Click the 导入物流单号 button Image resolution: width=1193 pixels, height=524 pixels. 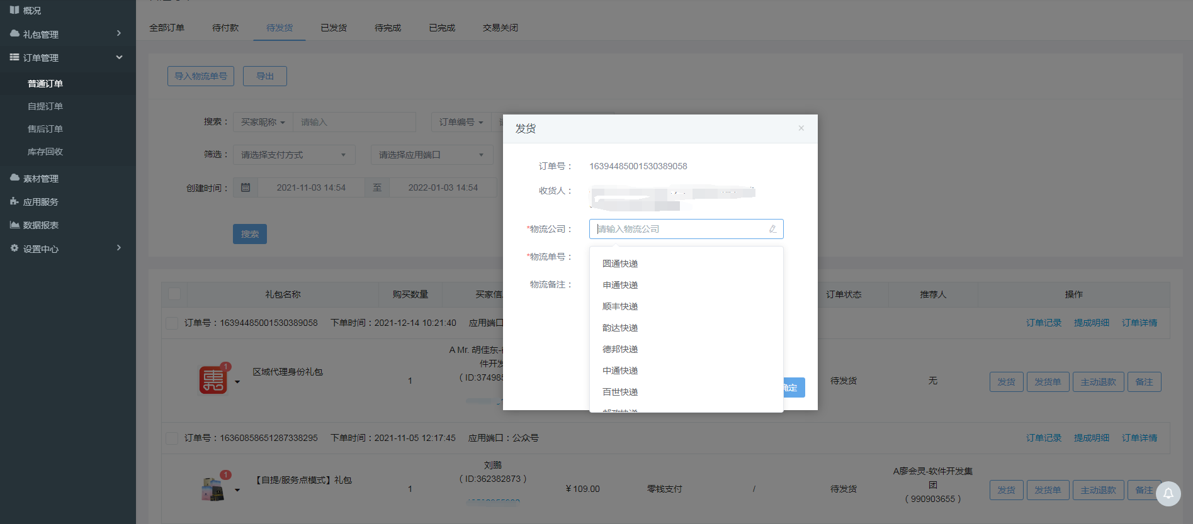200,76
